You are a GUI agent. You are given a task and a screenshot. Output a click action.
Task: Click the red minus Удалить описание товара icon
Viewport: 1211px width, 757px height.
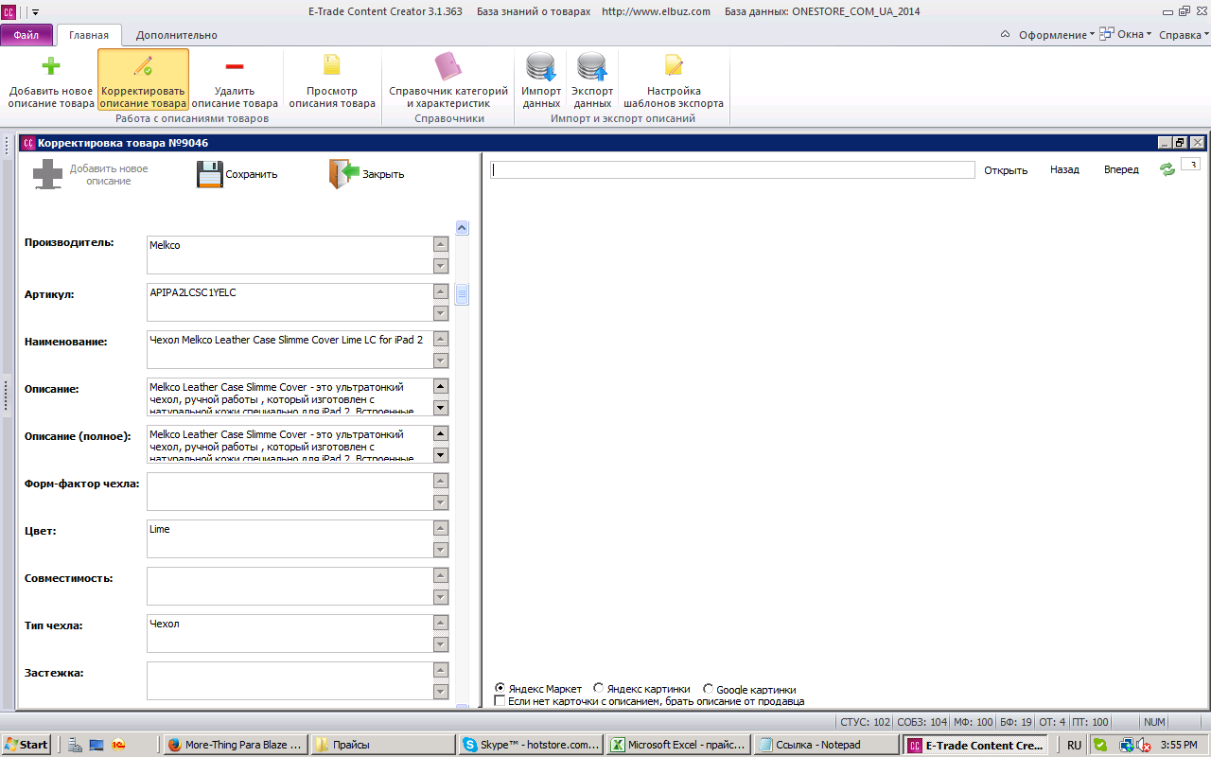click(235, 66)
